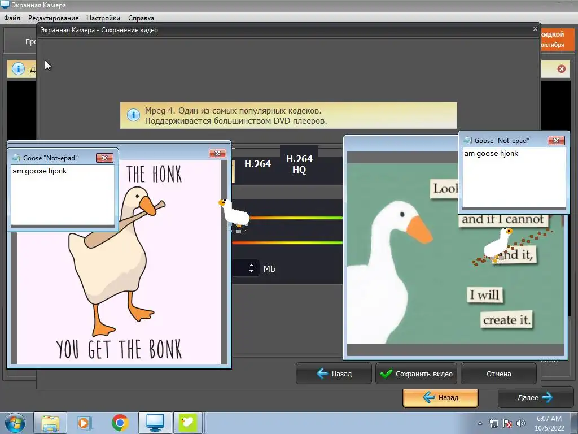Adjust the lower quality slider bar
Image resolution: width=578 pixels, height=434 pixels.
[x=287, y=242]
